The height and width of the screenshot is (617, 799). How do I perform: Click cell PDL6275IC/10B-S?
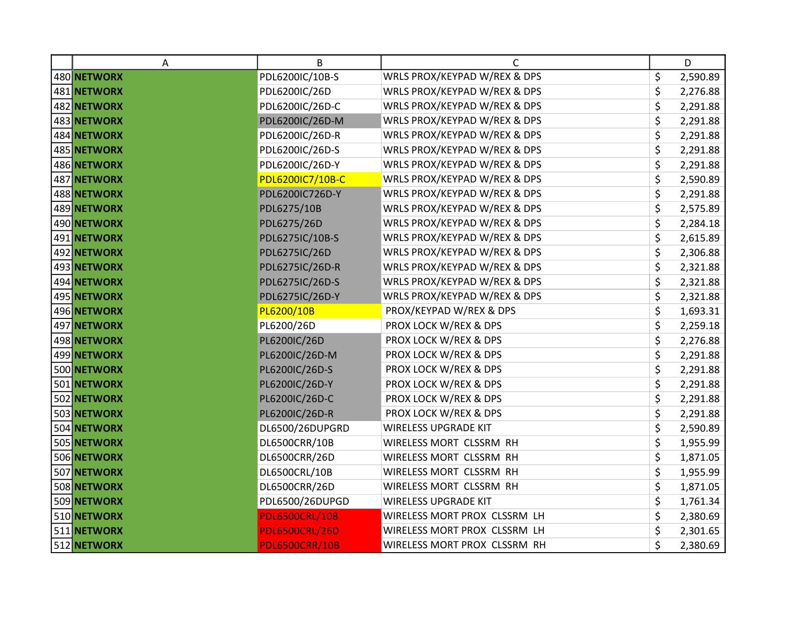(x=319, y=238)
